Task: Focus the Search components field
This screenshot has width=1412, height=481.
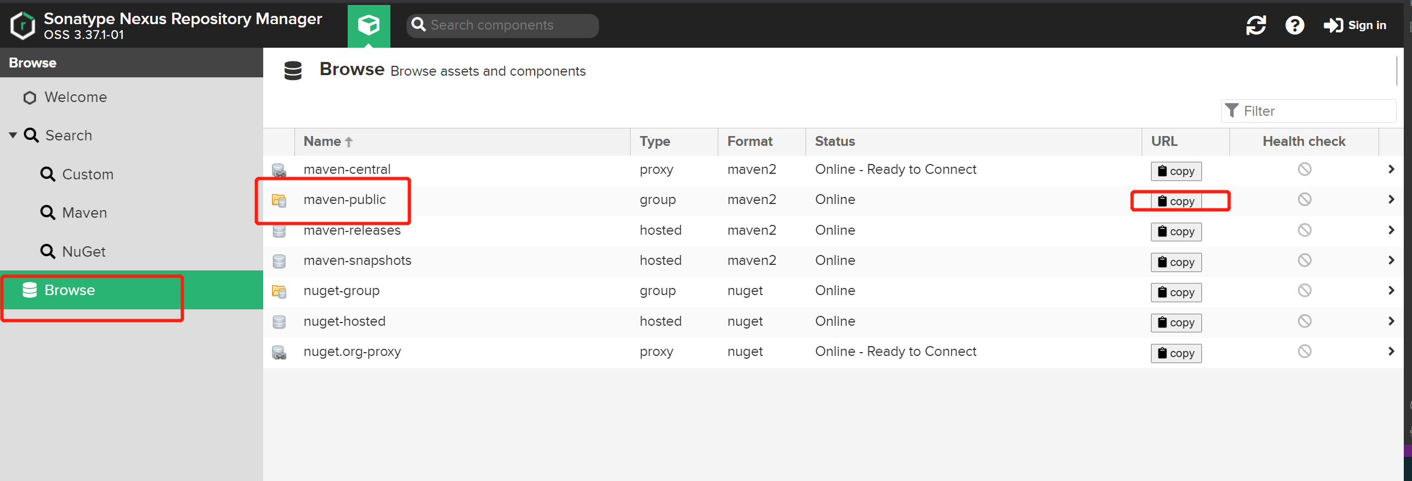Action: [x=502, y=25]
